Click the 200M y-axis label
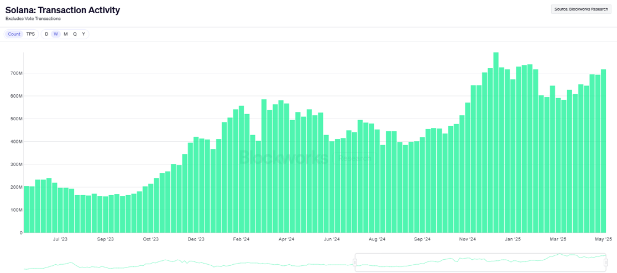The image size is (617, 273). [x=15, y=187]
